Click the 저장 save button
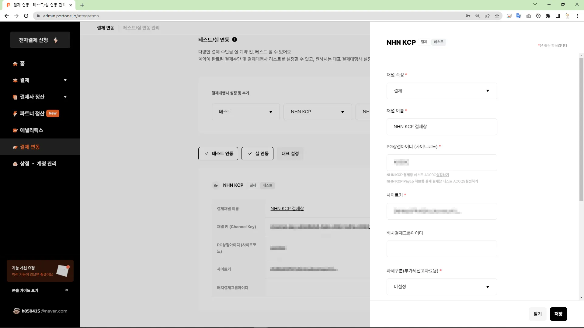 pos(558,314)
